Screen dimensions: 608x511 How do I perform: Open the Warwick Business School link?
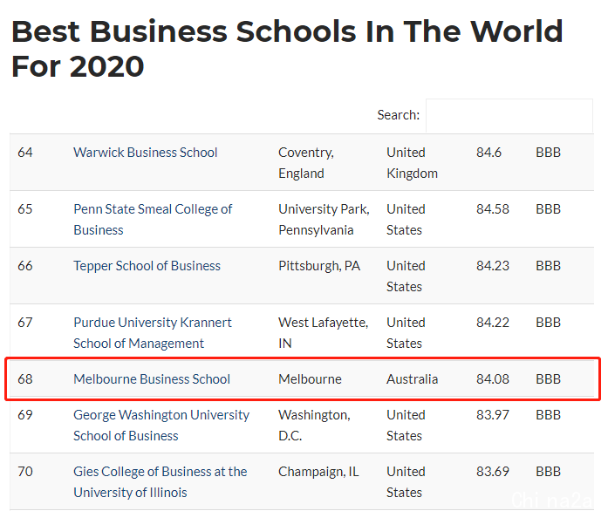pos(146,153)
